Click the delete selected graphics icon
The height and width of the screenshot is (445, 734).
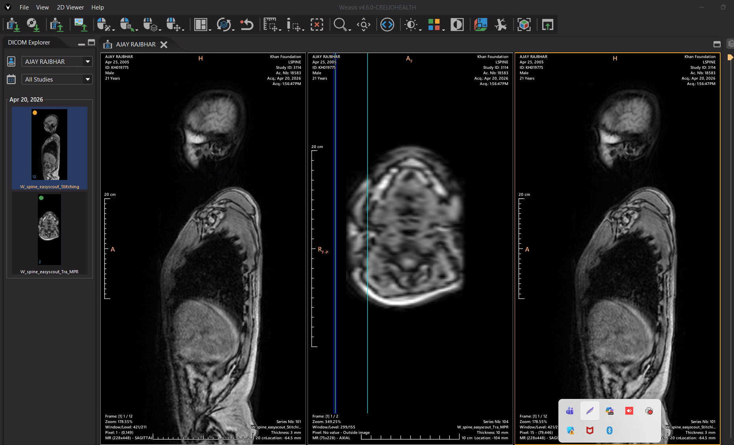(317, 25)
